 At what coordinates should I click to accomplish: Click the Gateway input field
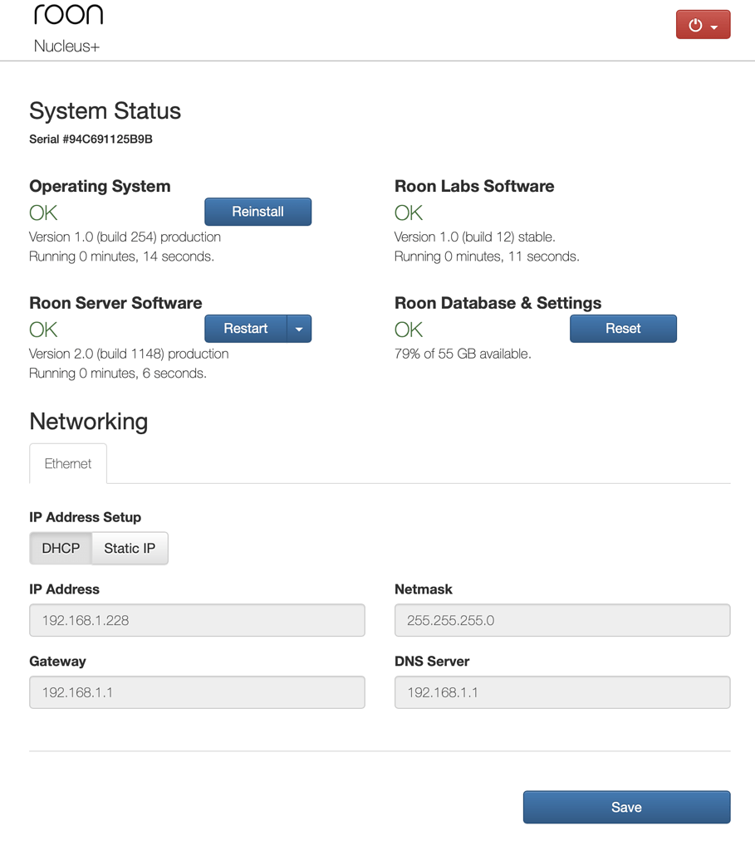(x=197, y=692)
